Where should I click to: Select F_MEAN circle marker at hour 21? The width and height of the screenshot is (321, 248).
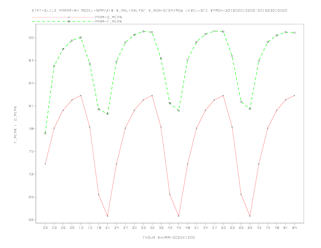(107, 114)
